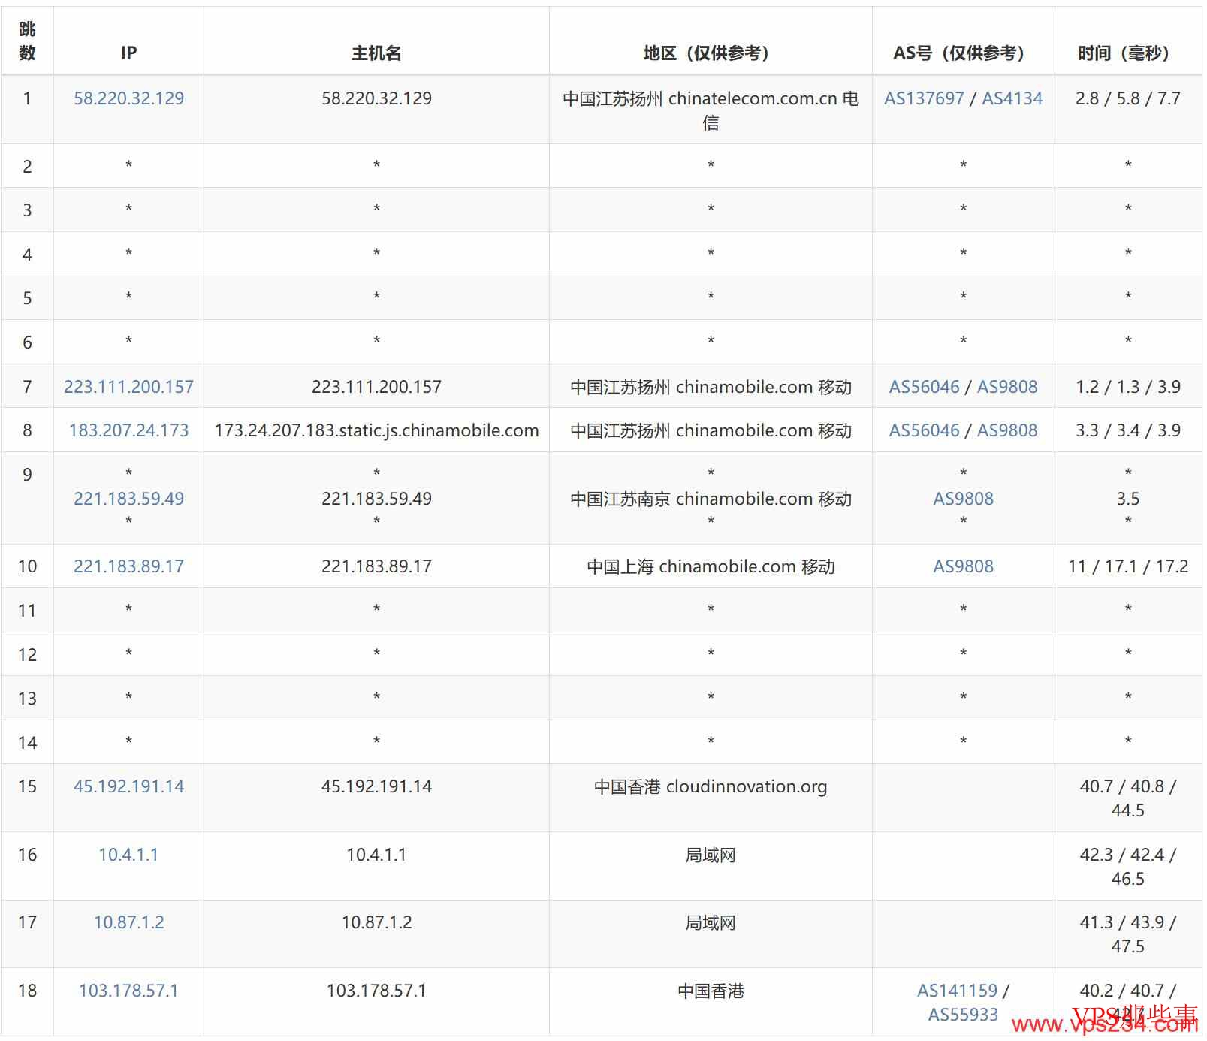The height and width of the screenshot is (1041, 1207).
Task: Select hostname cell 223.111.200.157
Action: click(376, 387)
